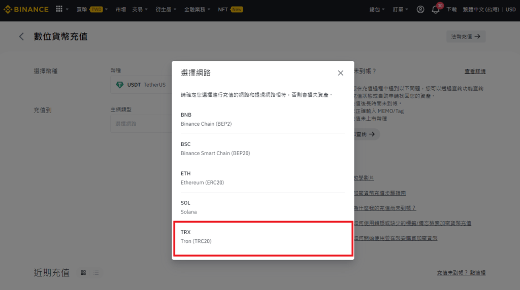This screenshot has height=290, width=520.
Task: Open the 充值未到帳？點這裡 link
Action: [x=461, y=273]
